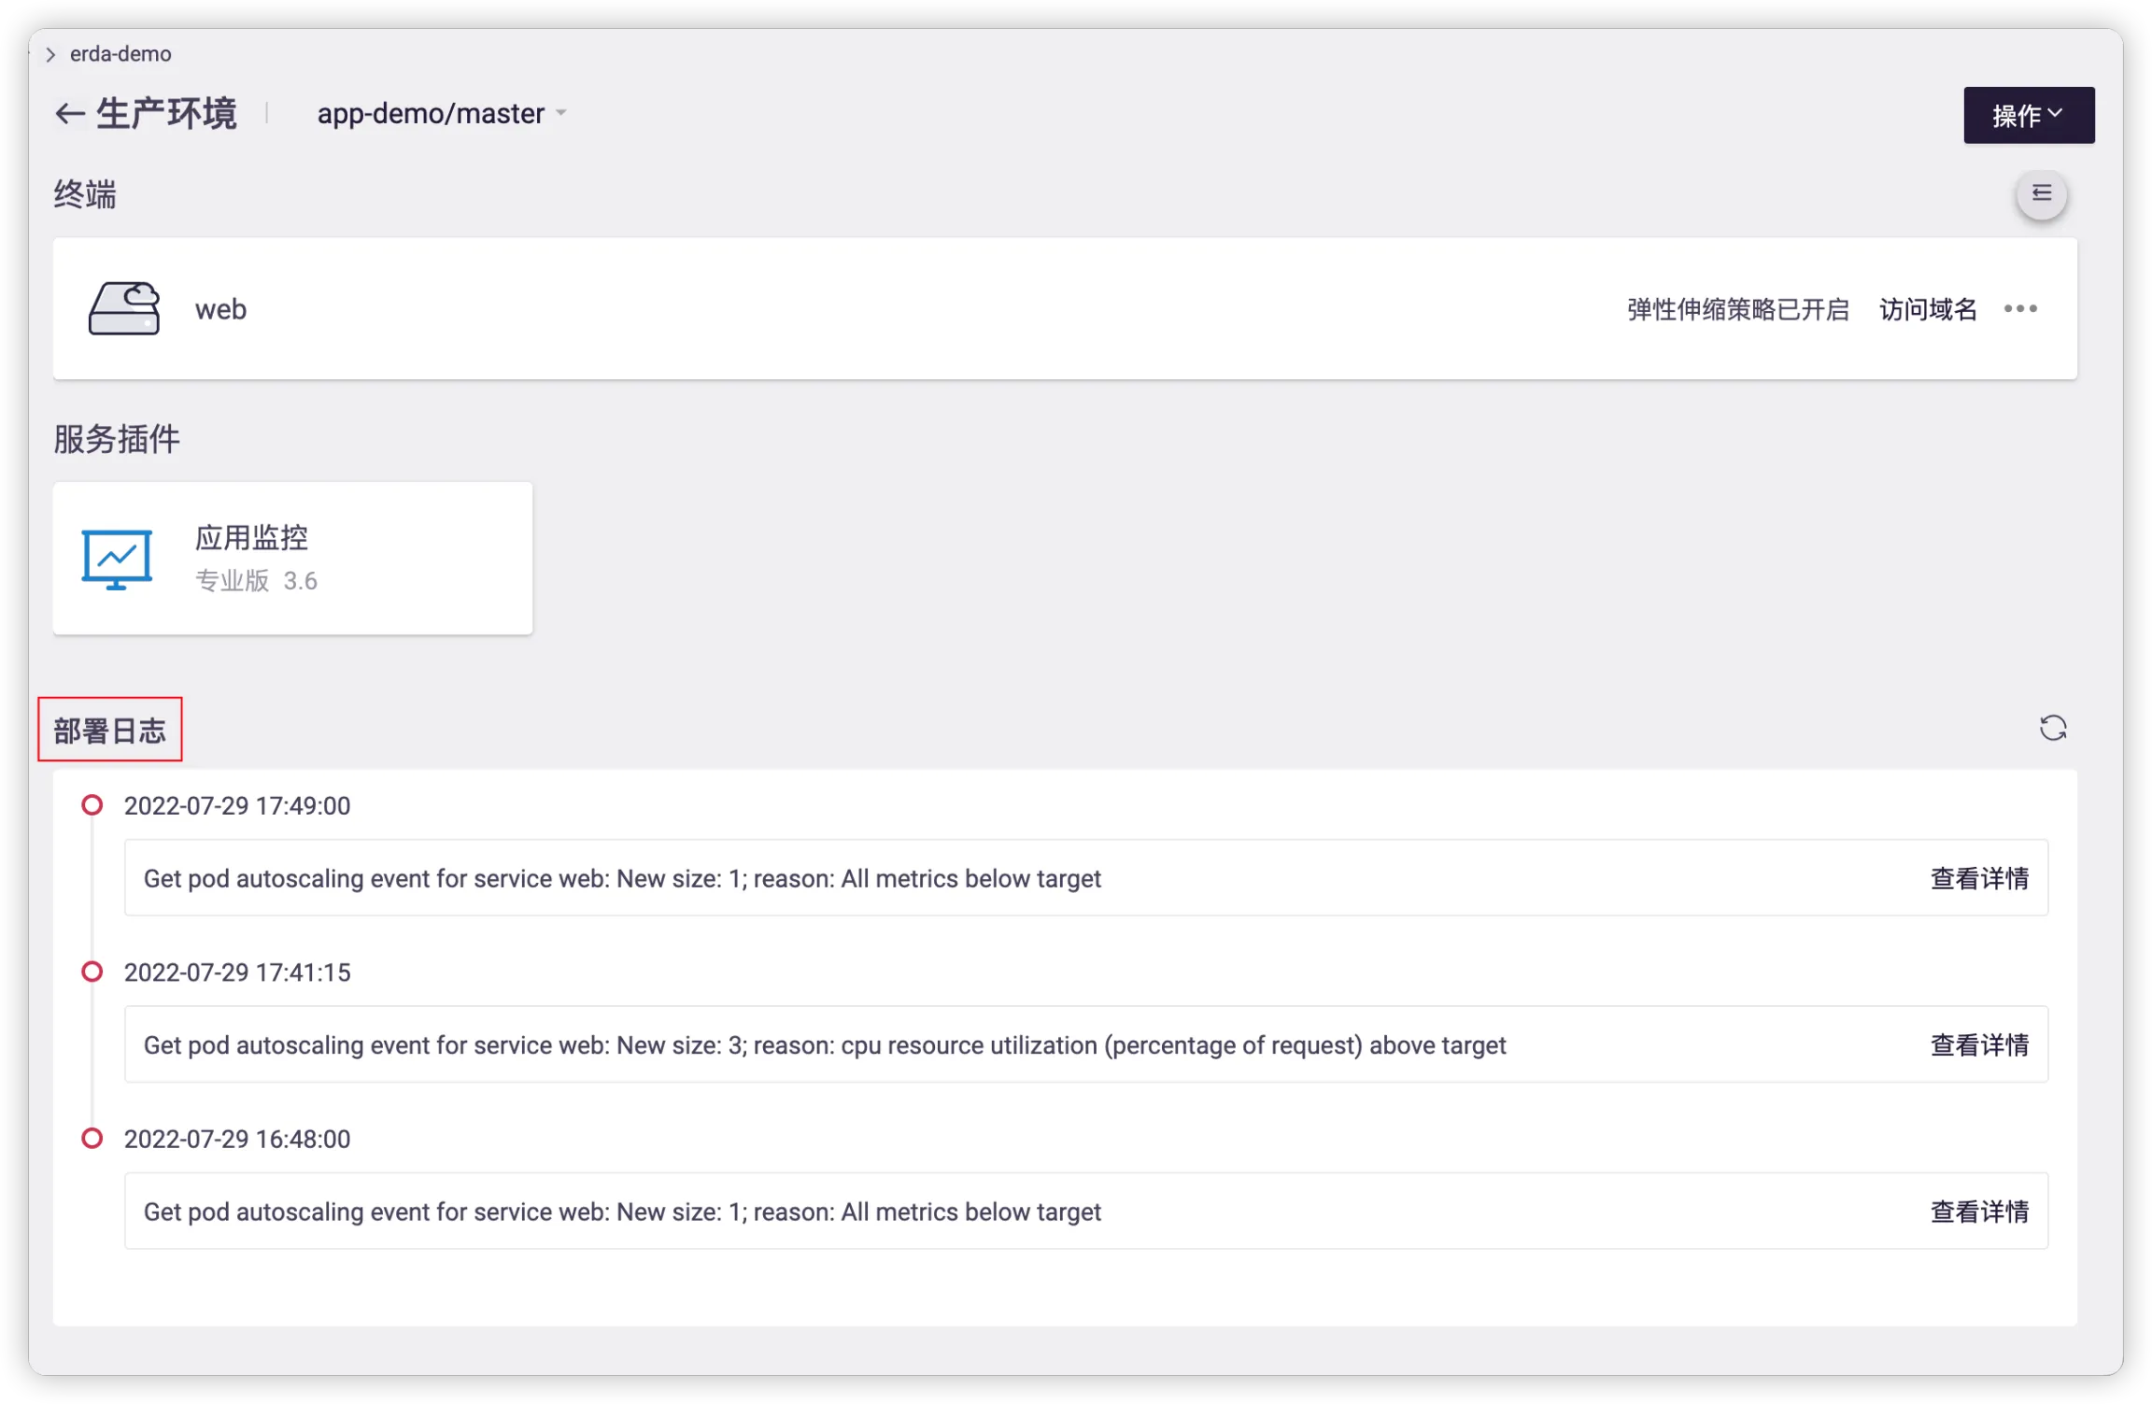The image size is (2152, 1404).
Task: Expand the chevron before erda-demo breadcrumb
Action: click(x=50, y=54)
